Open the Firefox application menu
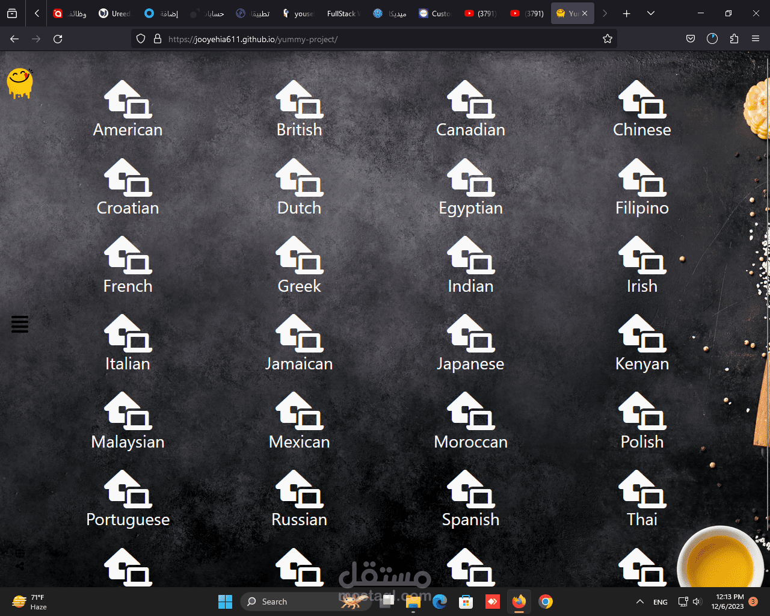This screenshot has width=770, height=616. (x=756, y=39)
